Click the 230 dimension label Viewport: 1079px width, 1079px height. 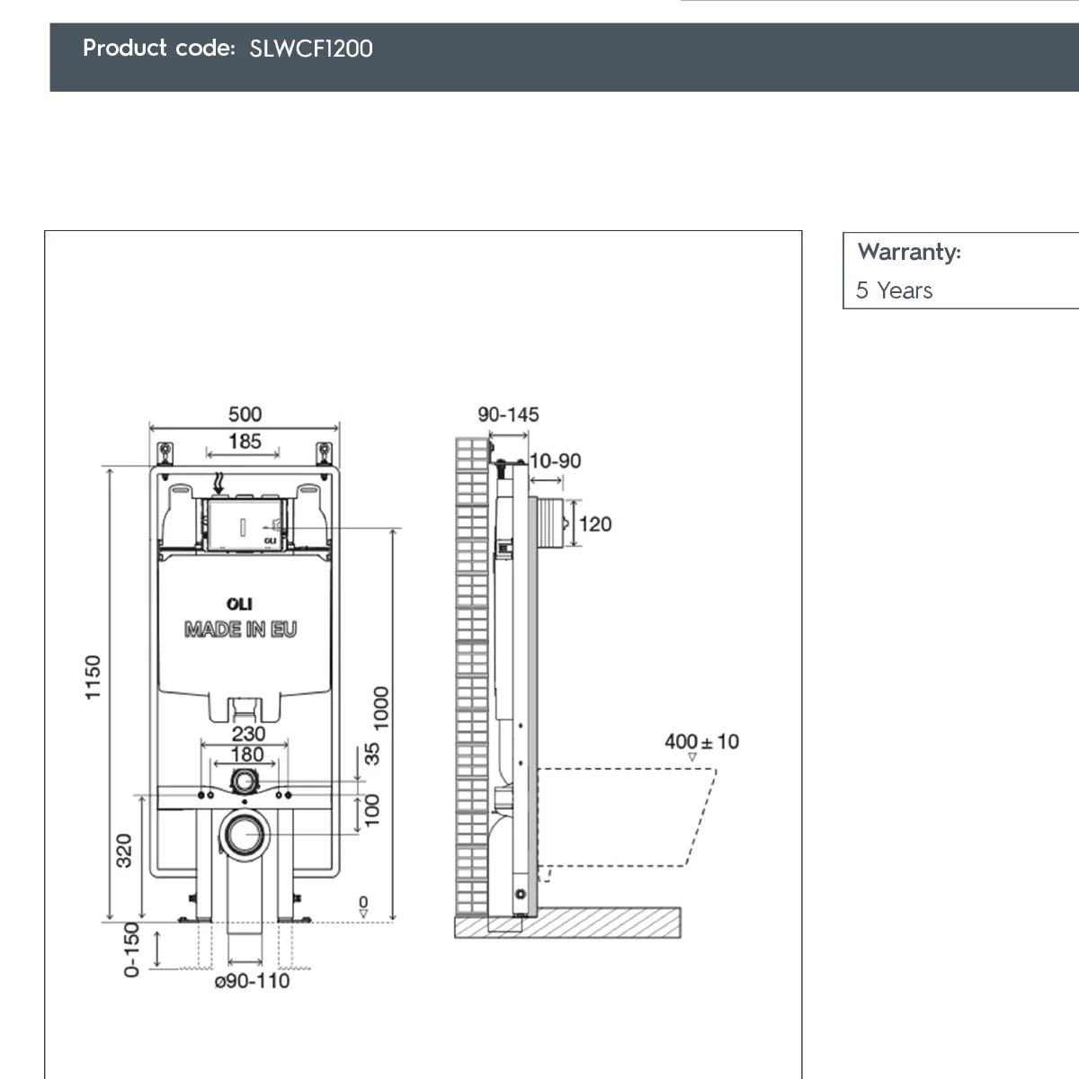pos(248,735)
